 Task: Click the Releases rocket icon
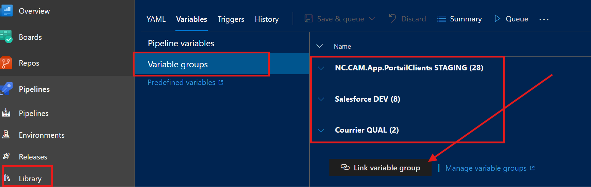click(6, 156)
